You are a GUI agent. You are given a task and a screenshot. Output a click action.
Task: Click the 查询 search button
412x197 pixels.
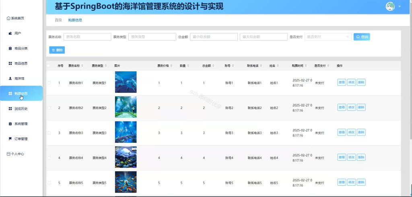362,37
